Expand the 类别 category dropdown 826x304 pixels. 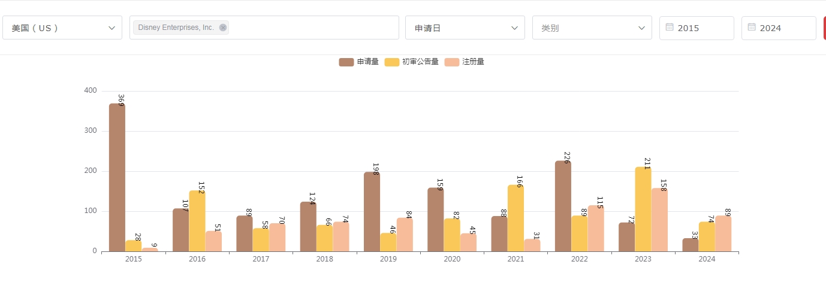[x=592, y=28]
